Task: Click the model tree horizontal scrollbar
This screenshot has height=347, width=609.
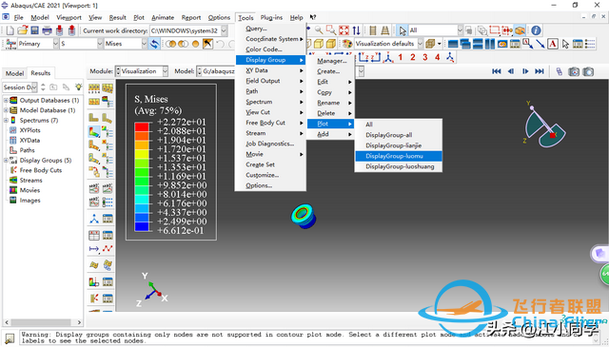Action: click(43, 322)
